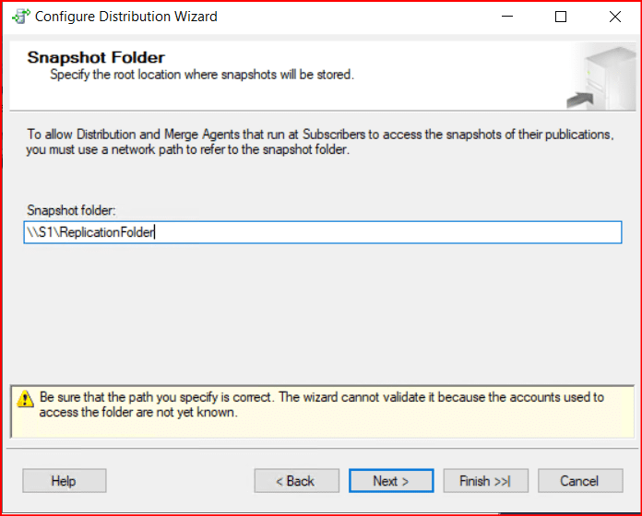
Task: Close the Configure Distribution Wizard window
Action: [x=613, y=17]
